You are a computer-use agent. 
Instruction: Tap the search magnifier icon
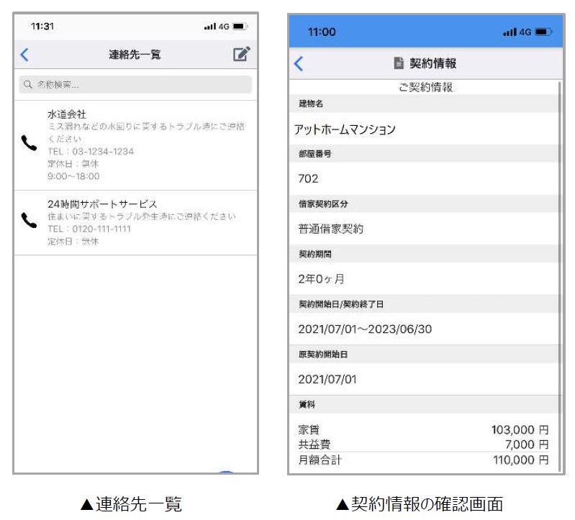(27, 85)
